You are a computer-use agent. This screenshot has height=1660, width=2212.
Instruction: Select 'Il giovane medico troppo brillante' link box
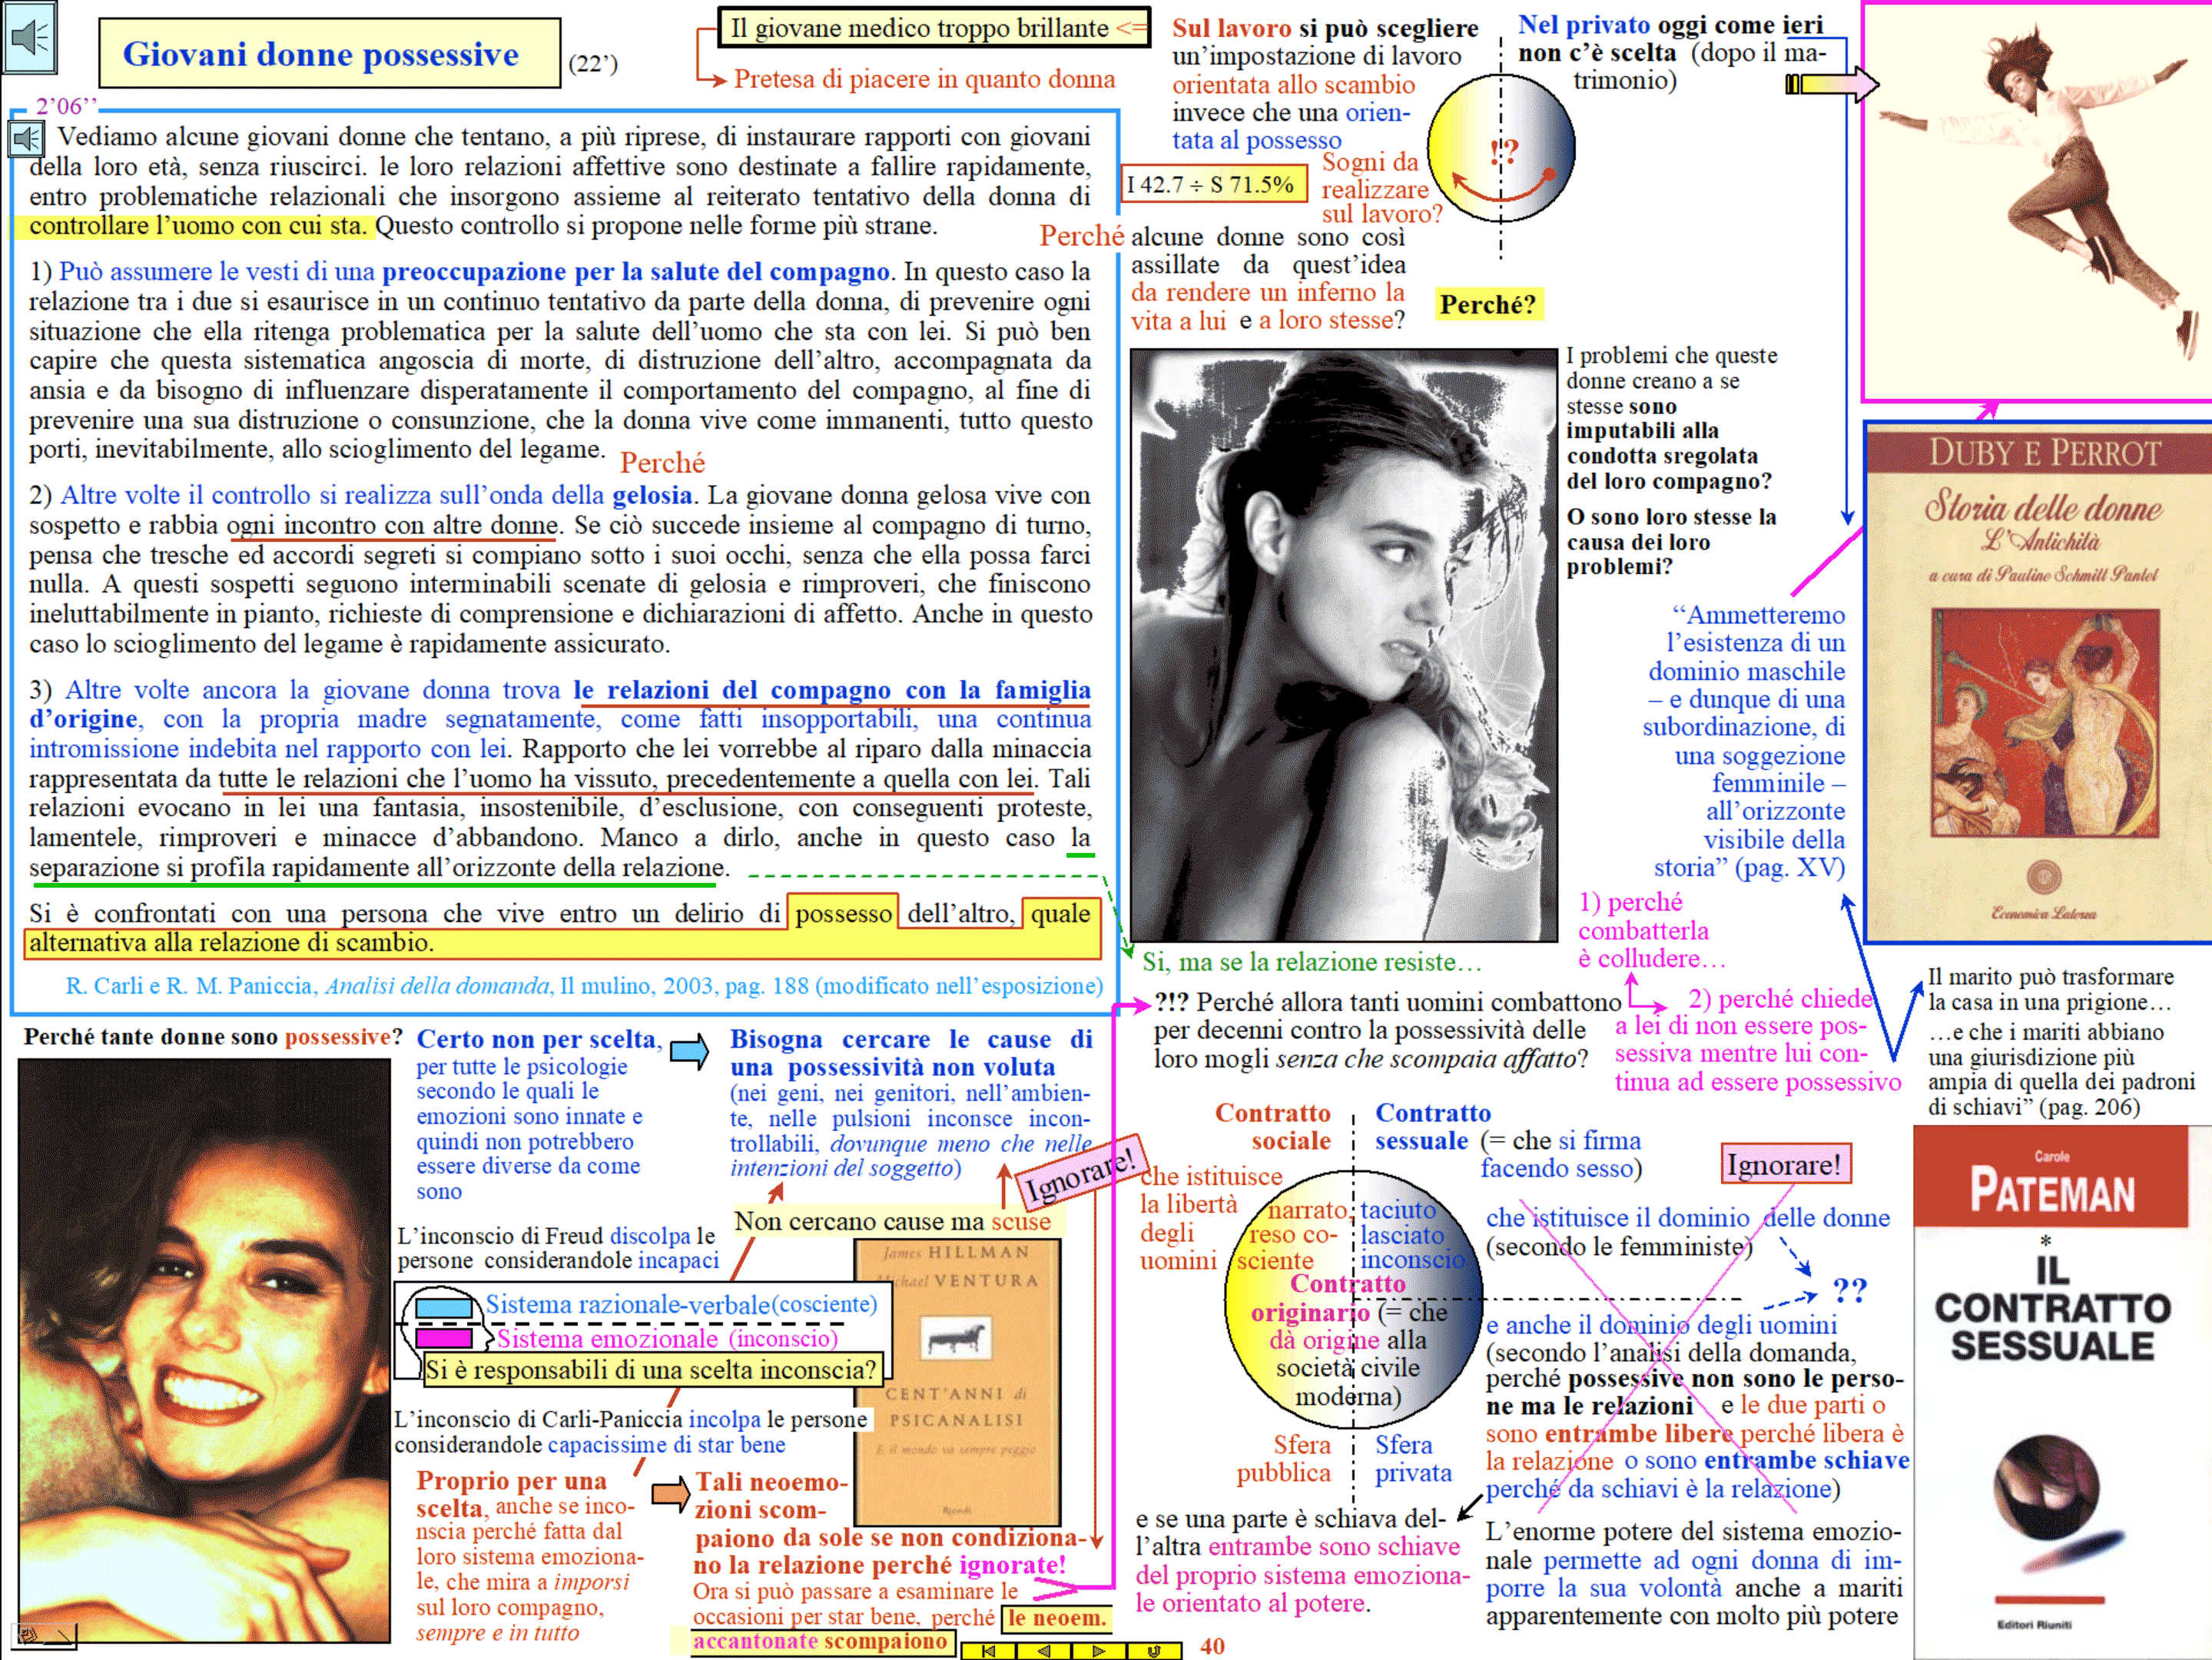(x=934, y=28)
